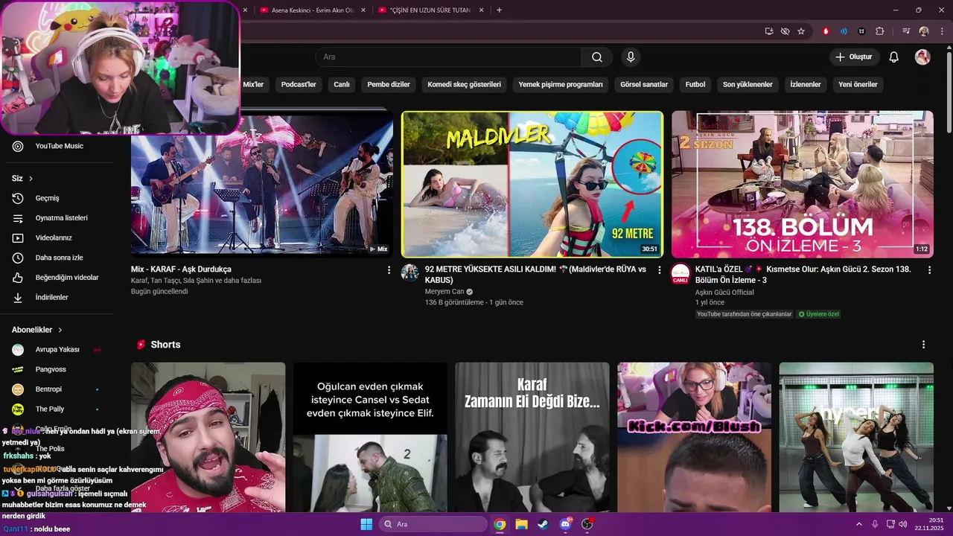This screenshot has height=536, width=953.
Task: Open Beğendiğim videolar liked videos
Action: point(60,278)
